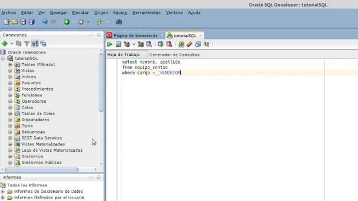Expand the Paquetes node

coord(10,83)
